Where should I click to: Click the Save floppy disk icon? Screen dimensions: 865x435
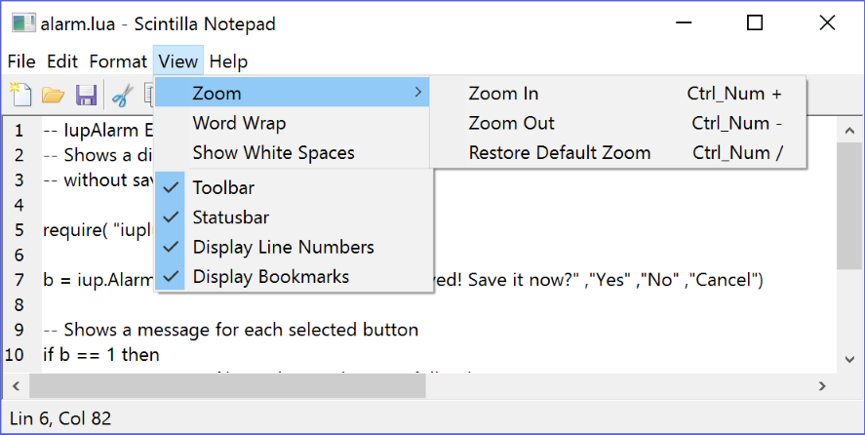click(x=86, y=95)
